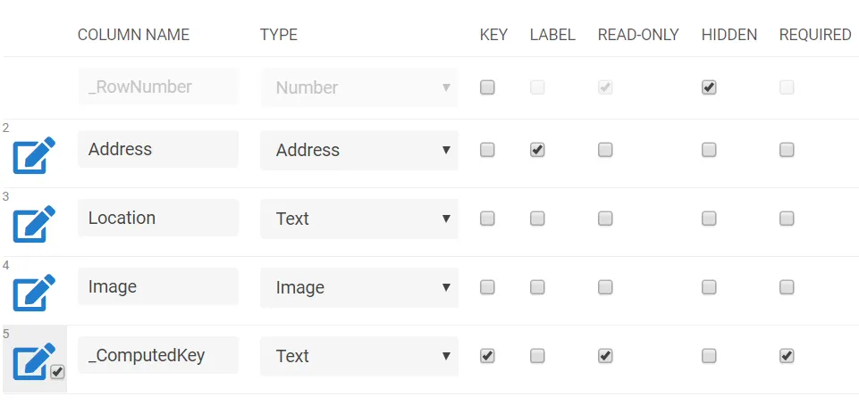Uncheck Key for the _ComputedKey column
The height and width of the screenshot is (405, 859).
pyautogui.click(x=487, y=356)
